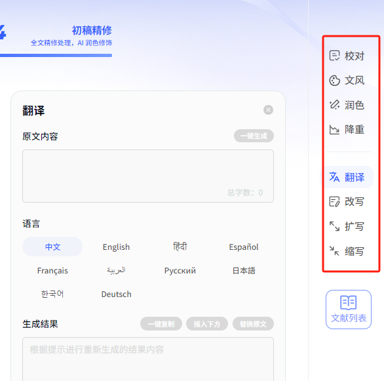Choose the 缩写 shrink arrows icon
Viewport: 384px width, 381px height.
pos(334,251)
